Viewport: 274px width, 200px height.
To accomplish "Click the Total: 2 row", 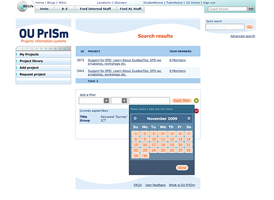I will pyautogui.click(x=138, y=81).
